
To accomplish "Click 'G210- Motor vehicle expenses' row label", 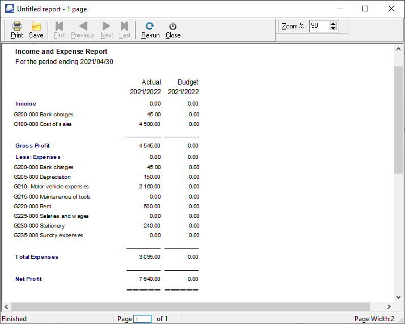I will [51, 187].
